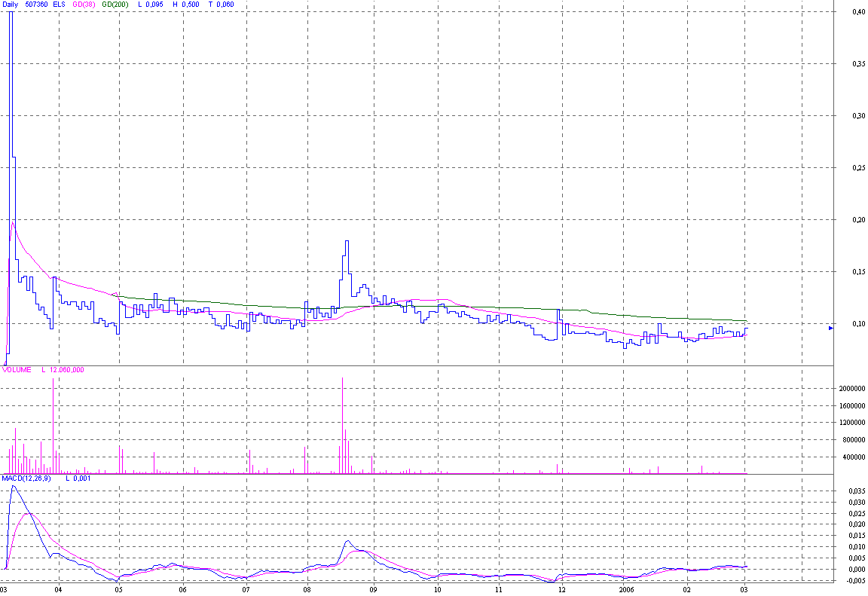Screen dimensions: 868x596
Task: Click the blue price arrow marker on right edge
Action: [831, 329]
